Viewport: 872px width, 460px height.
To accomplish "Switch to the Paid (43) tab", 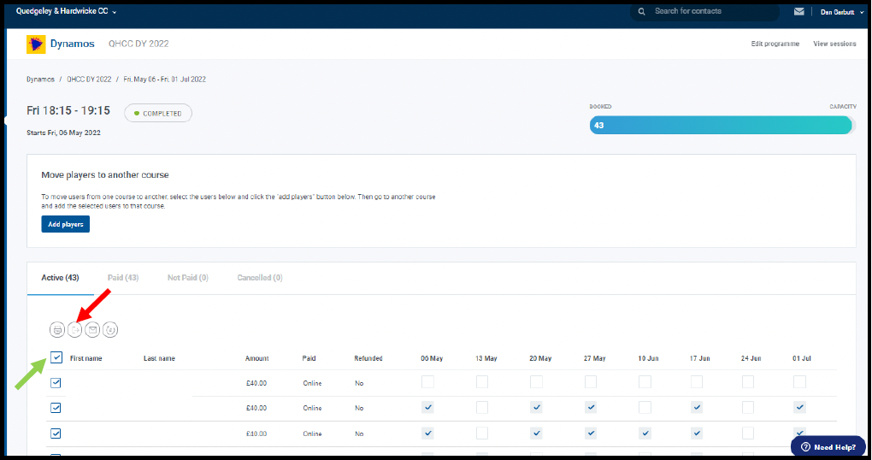I will click(x=123, y=278).
